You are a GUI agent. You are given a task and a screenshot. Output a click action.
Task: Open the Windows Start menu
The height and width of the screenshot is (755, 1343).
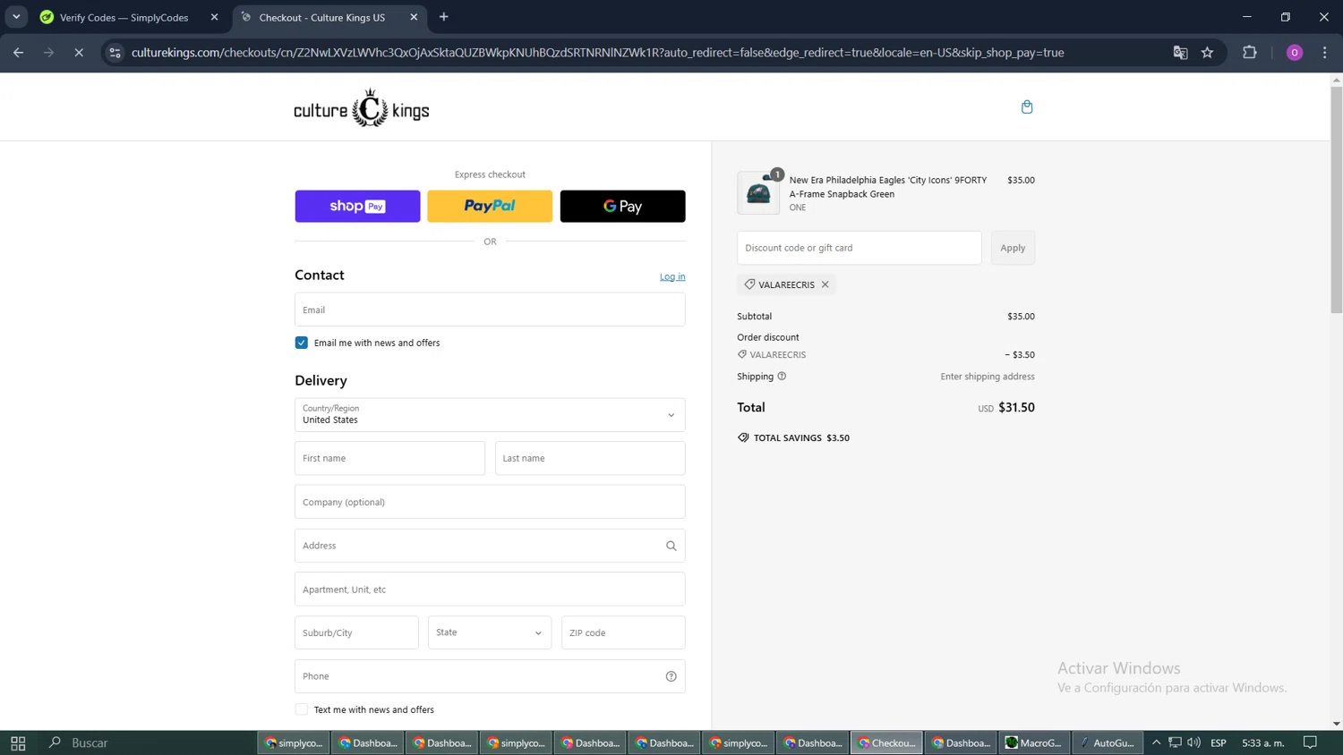[x=18, y=742]
